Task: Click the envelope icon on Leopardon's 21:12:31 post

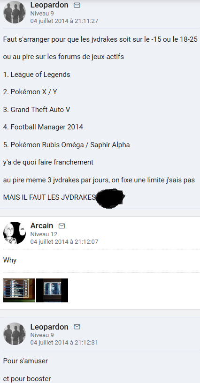Action: pos(77,327)
